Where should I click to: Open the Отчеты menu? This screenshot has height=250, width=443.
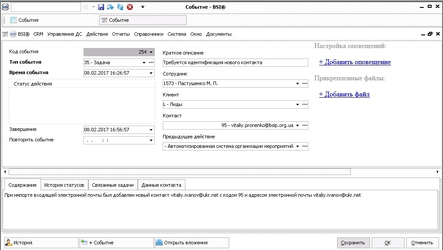[121, 34]
